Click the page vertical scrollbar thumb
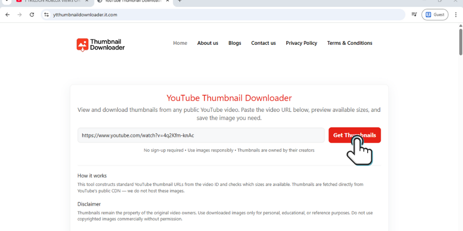This screenshot has height=231, width=463. (461, 42)
